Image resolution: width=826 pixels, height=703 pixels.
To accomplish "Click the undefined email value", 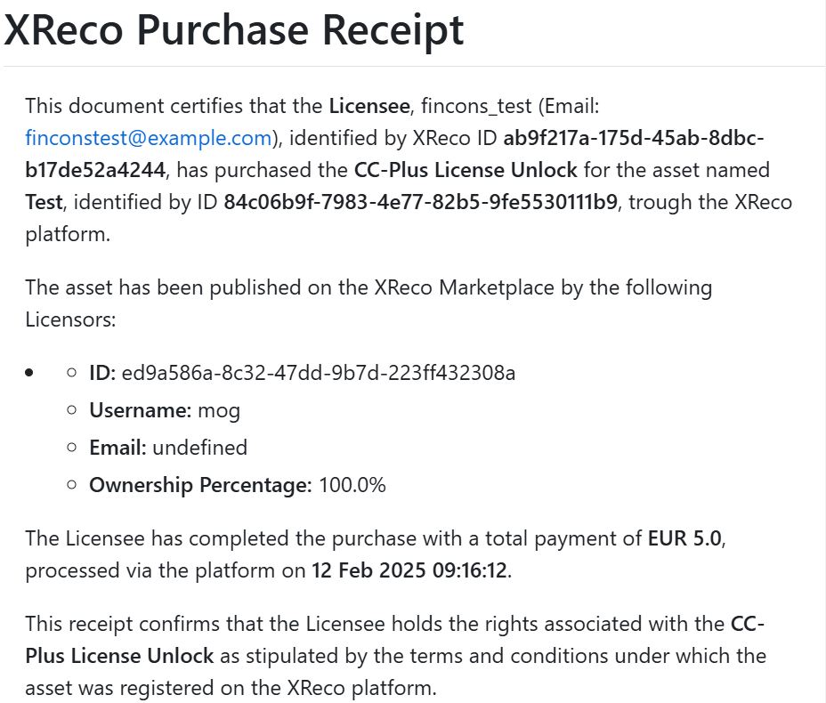I will click(199, 448).
